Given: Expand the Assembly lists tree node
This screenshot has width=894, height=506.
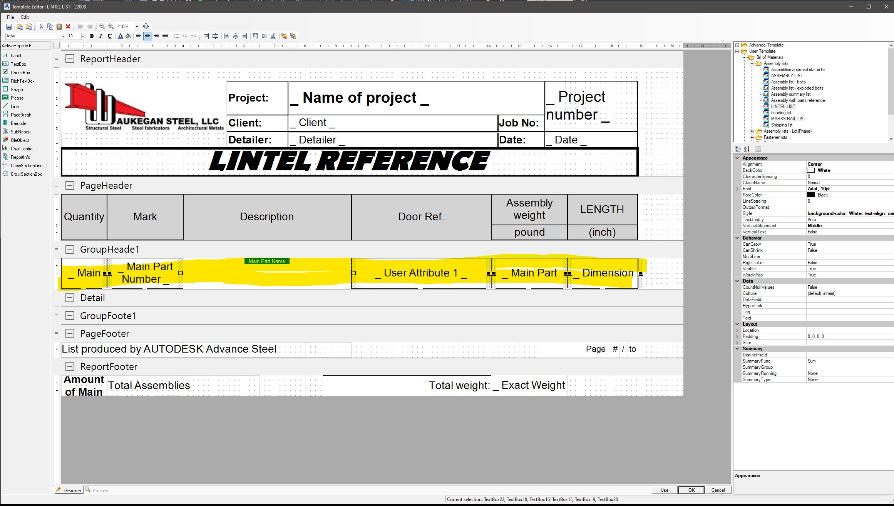Looking at the screenshot, I should [752, 63].
